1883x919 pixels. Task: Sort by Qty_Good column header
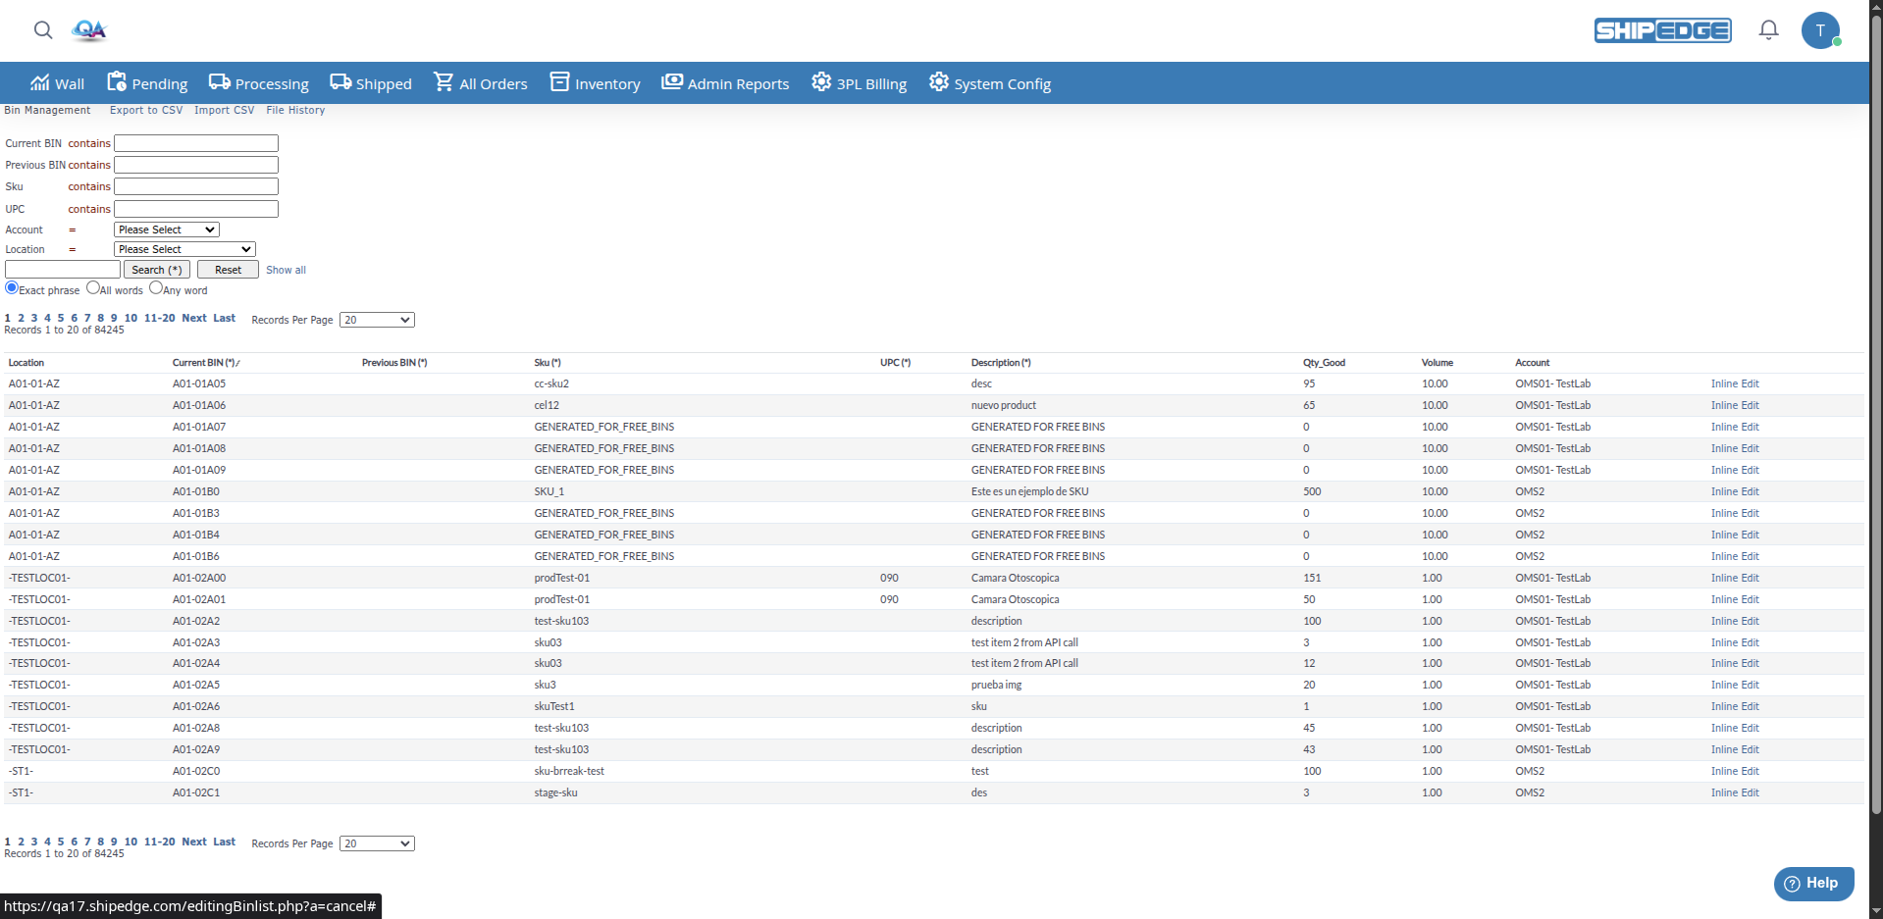click(x=1324, y=363)
